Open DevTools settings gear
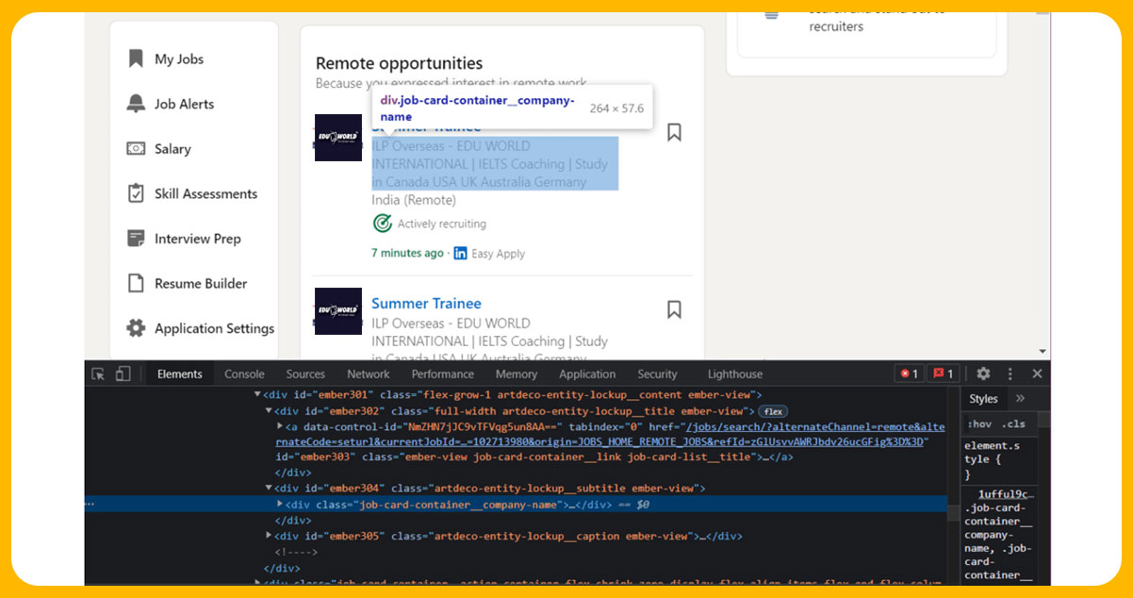 983,374
